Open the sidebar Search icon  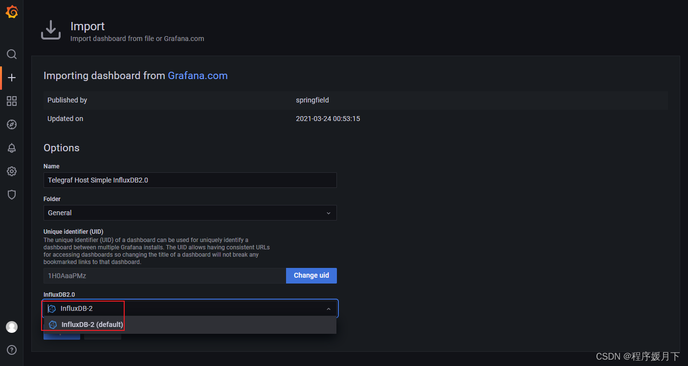coord(12,54)
